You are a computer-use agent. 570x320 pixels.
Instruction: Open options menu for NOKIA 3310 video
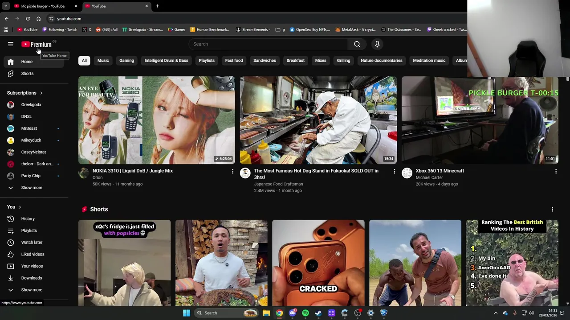[232, 171]
